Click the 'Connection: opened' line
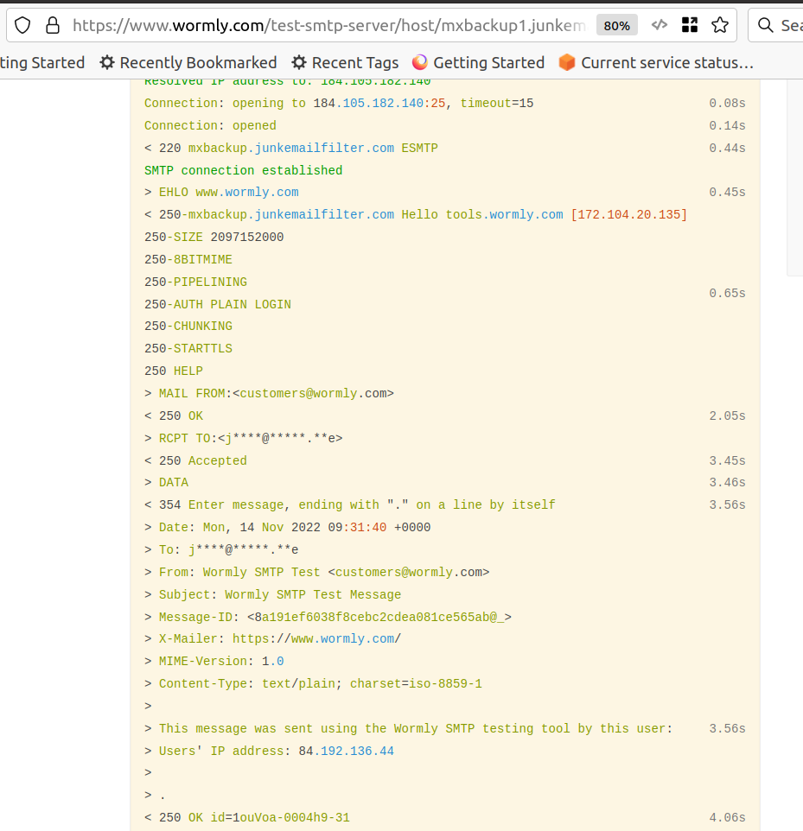The image size is (803, 831). [210, 126]
